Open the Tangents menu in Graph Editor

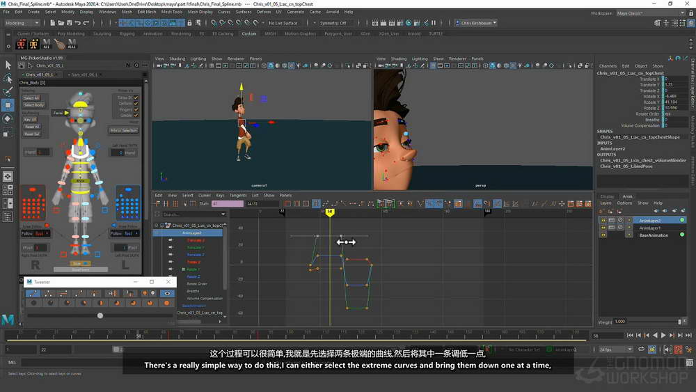tap(237, 196)
